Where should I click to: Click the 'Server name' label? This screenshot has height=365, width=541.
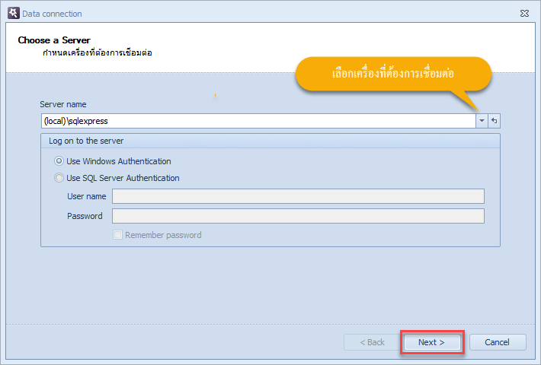[x=63, y=104]
